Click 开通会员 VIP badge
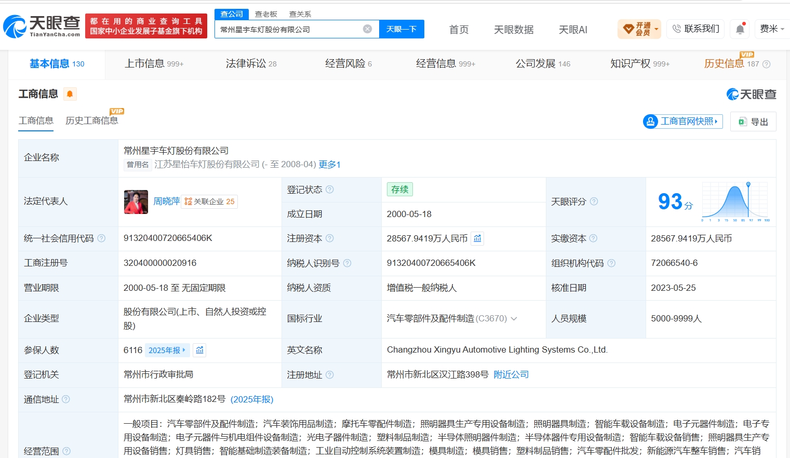The image size is (790, 458). (639, 29)
